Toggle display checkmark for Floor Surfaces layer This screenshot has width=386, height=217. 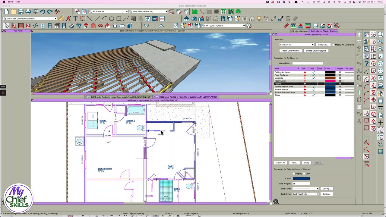coord(314,75)
